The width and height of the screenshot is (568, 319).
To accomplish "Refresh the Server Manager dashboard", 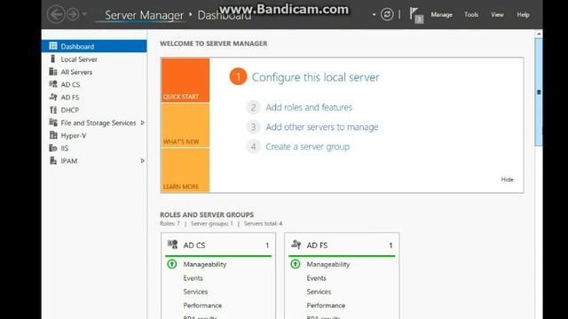I will (387, 14).
